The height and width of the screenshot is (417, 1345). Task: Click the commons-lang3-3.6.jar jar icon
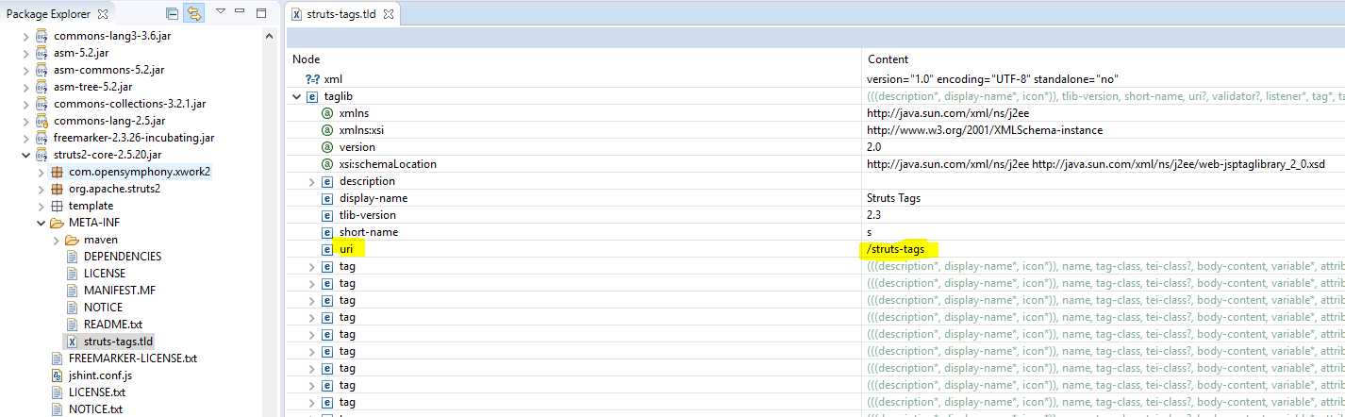pos(42,36)
